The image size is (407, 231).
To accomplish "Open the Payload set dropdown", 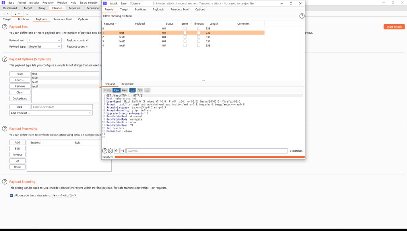I will [44, 41].
